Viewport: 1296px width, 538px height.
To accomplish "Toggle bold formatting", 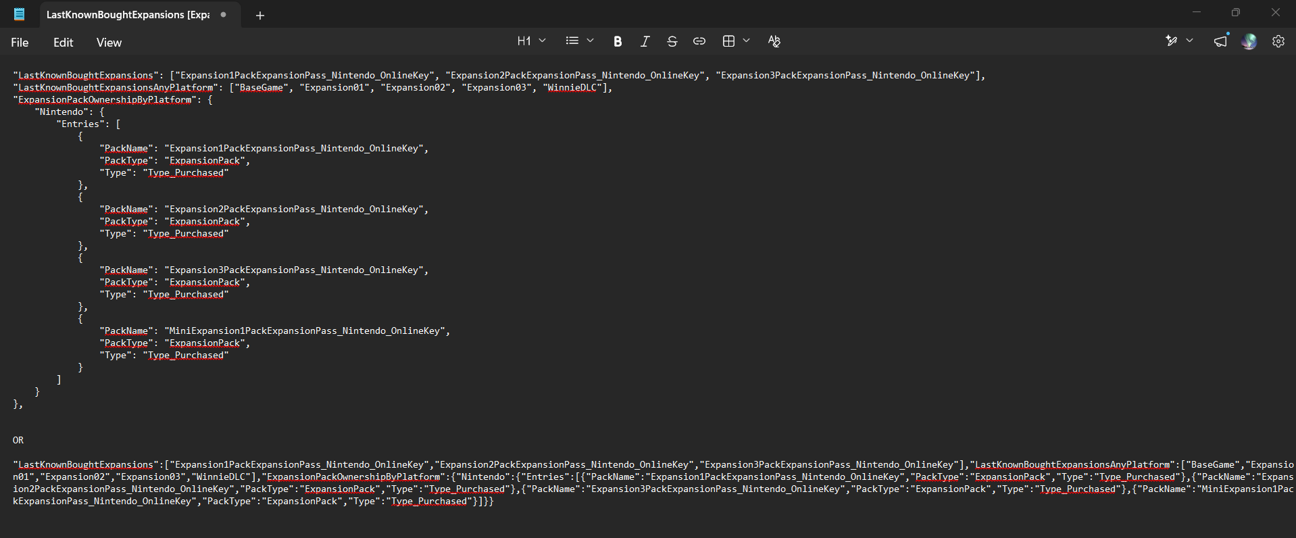I will [x=617, y=41].
